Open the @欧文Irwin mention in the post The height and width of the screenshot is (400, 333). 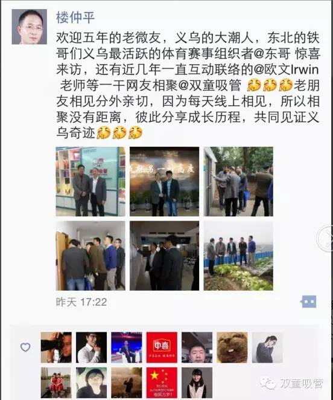pos(286,69)
